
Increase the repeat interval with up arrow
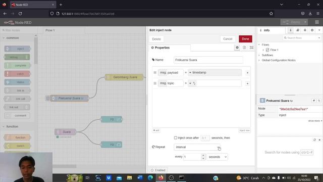click(x=203, y=155)
